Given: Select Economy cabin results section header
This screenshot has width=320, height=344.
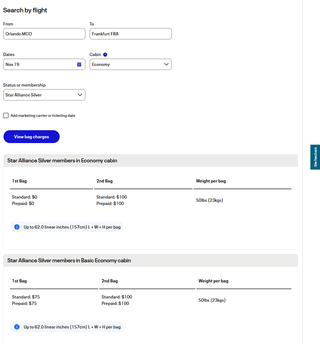Looking at the screenshot, I should [x=151, y=160].
